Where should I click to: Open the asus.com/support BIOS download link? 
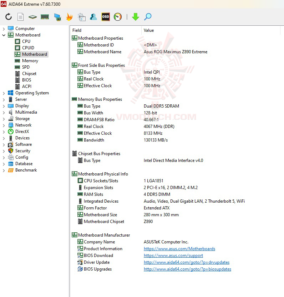click(x=173, y=256)
